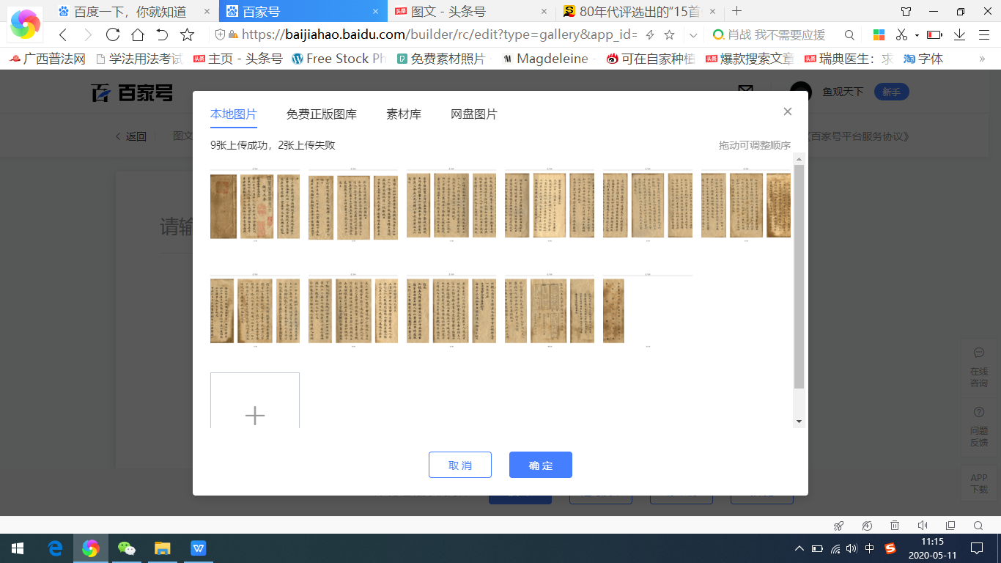Go back with the browser back arrow
The width and height of the screenshot is (1001, 563).
point(63,34)
